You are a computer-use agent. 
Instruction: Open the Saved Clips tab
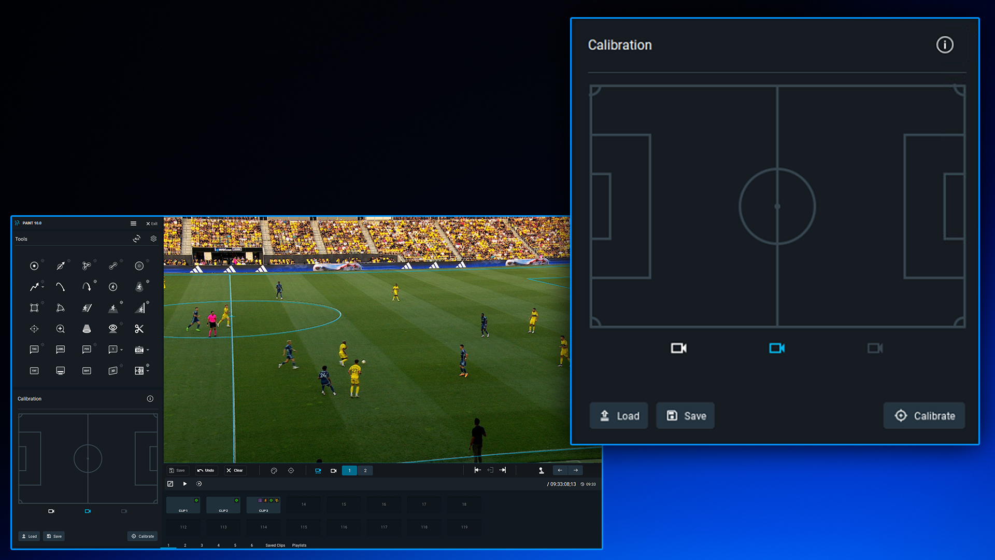[x=275, y=545]
